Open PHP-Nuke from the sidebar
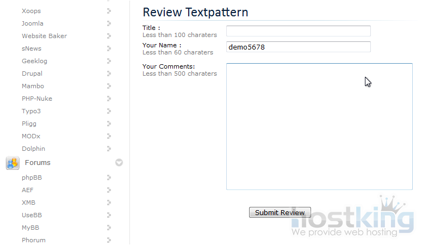Image resolution: width=422 pixels, height=245 pixels. point(37,99)
